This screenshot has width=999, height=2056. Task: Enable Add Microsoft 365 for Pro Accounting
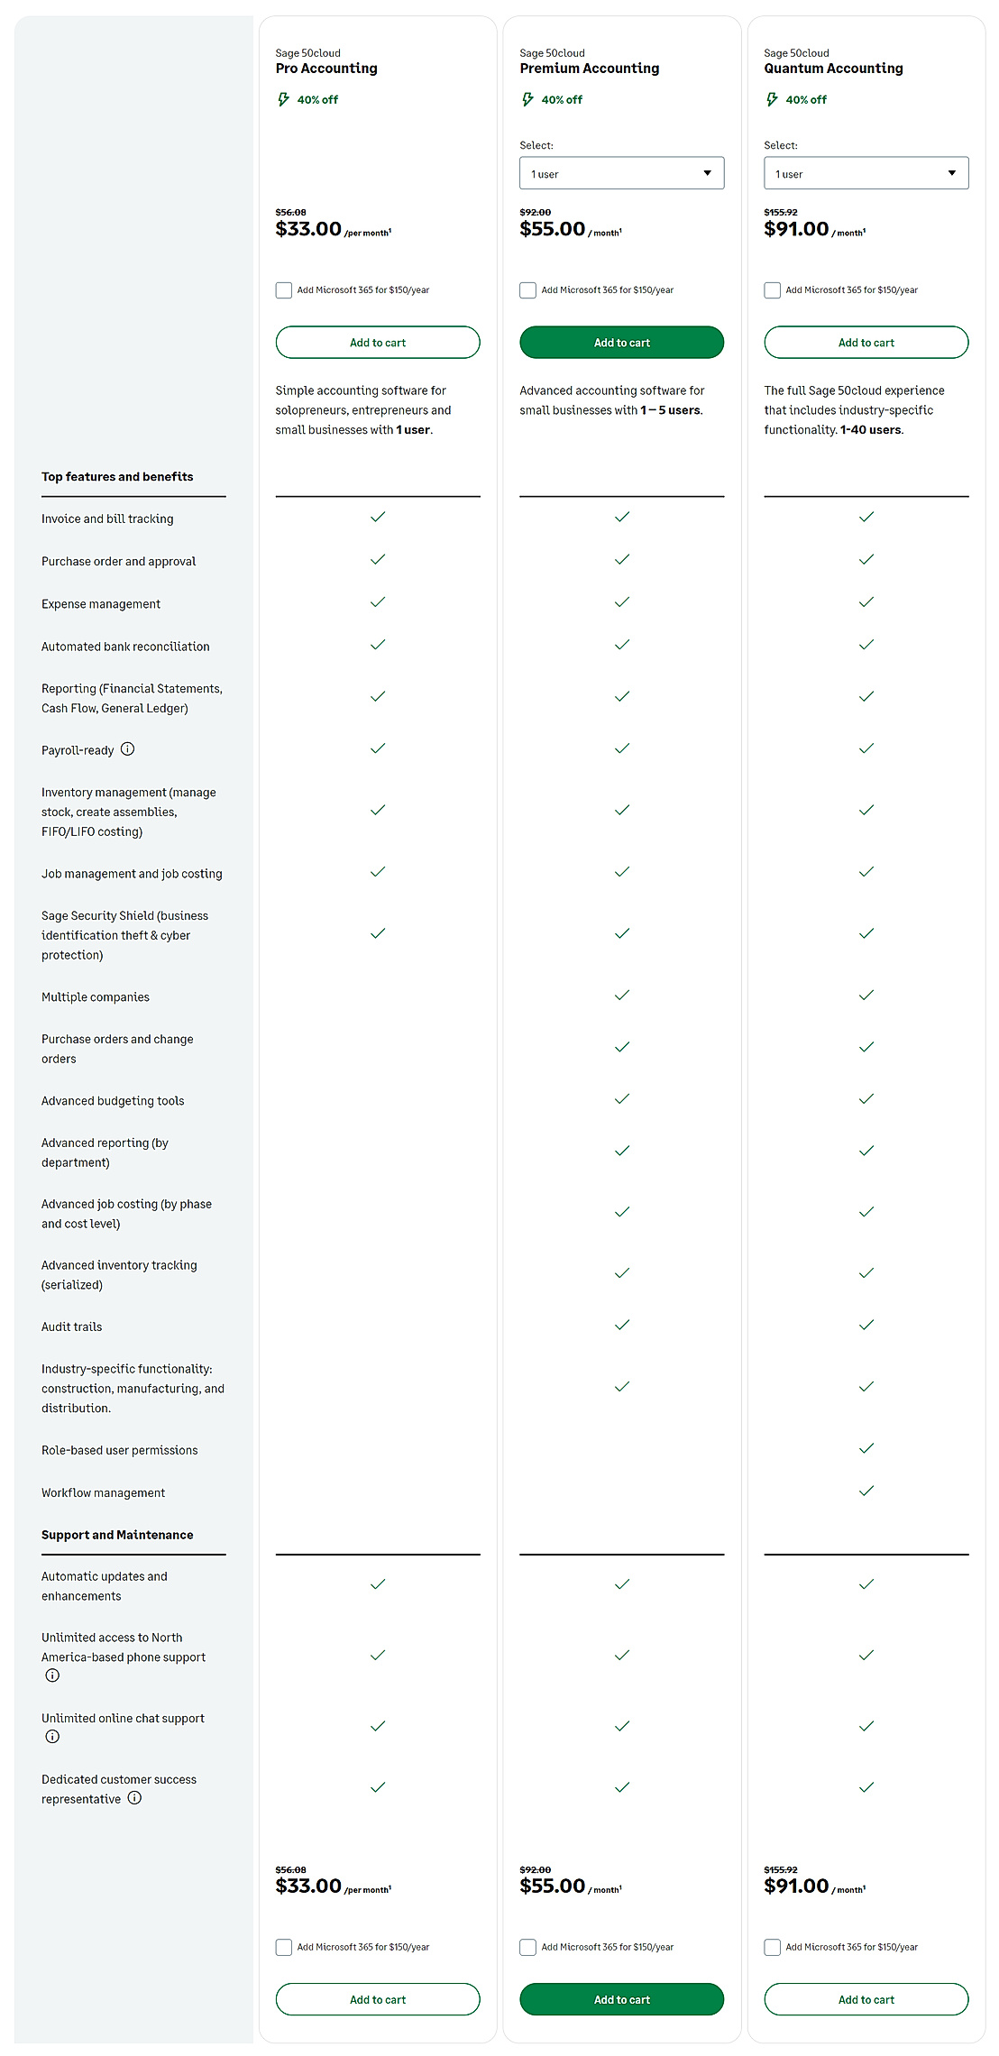(284, 289)
